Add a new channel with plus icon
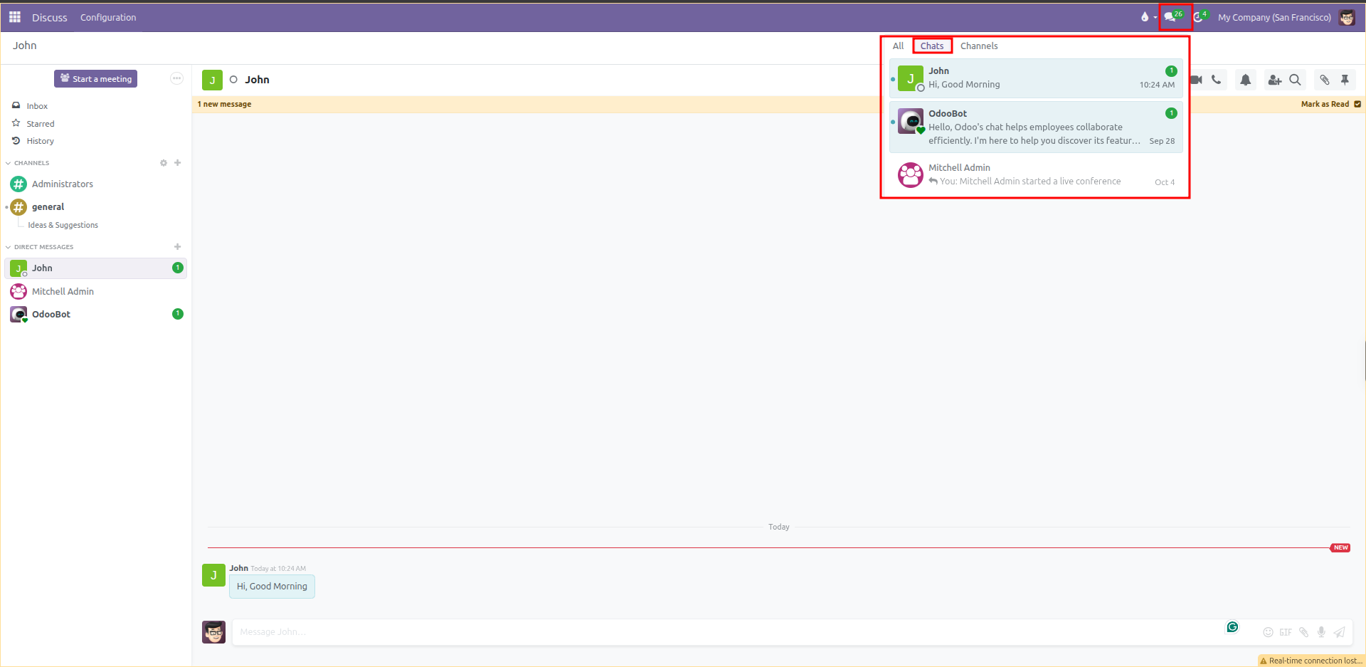The image size is (1366, 667). [178, 163]
